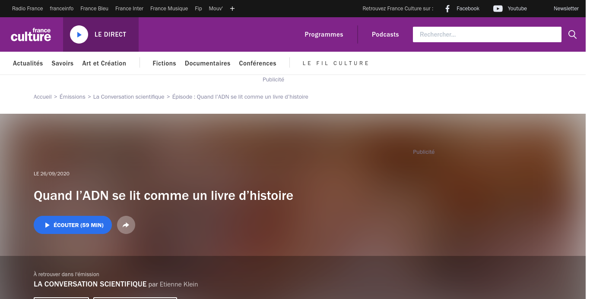Go to the Actualités section
The width and height of the screenshot is (590, 299).
(x=28, y=63)
